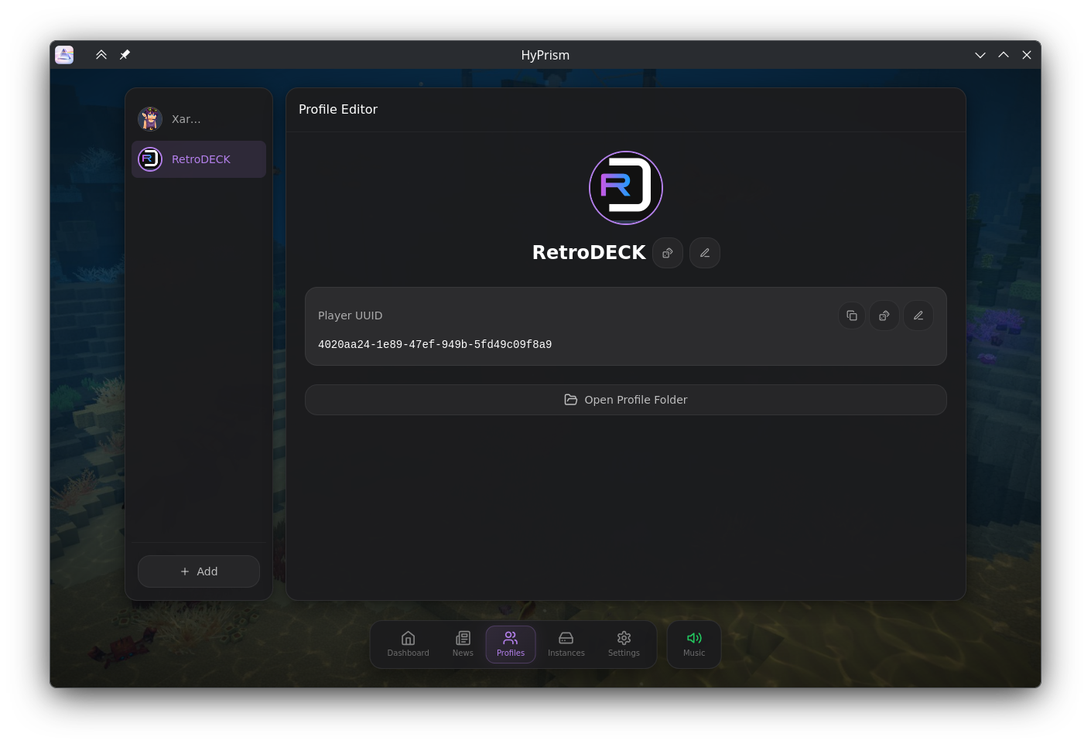Open the Settings tab
This screenshot has height=747, width=1091.
coord(624,644)
